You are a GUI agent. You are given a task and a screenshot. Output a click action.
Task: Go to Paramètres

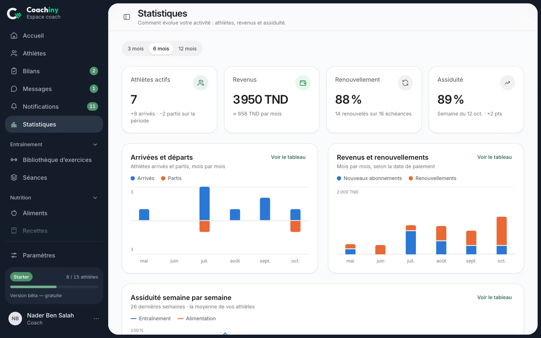coord(54,255)
